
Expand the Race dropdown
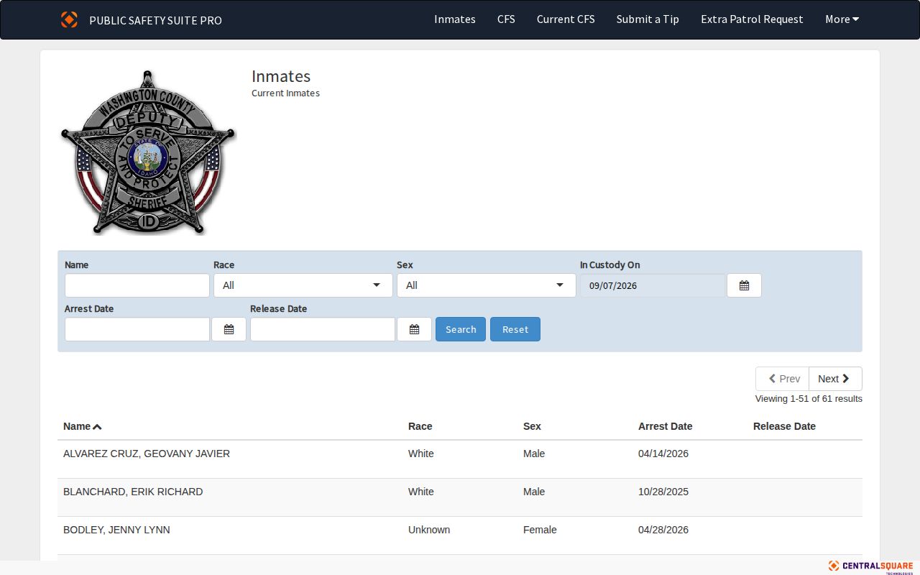click(303, 285)
